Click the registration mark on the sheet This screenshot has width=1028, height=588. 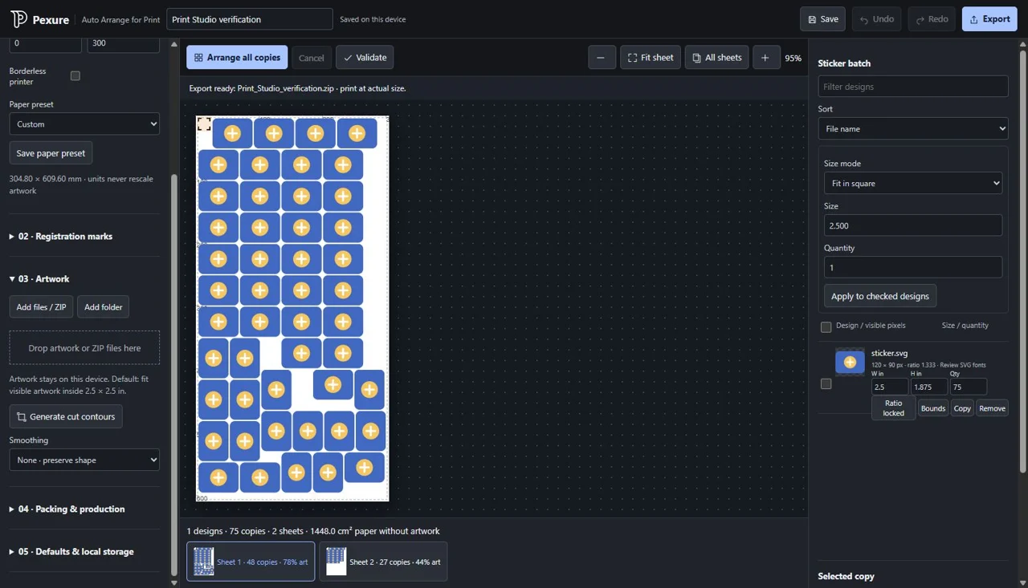tap(204, 124)
